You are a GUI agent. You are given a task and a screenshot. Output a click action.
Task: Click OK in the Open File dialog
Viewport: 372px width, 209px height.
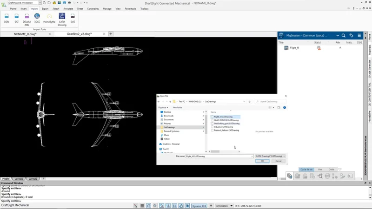[262, 161]
